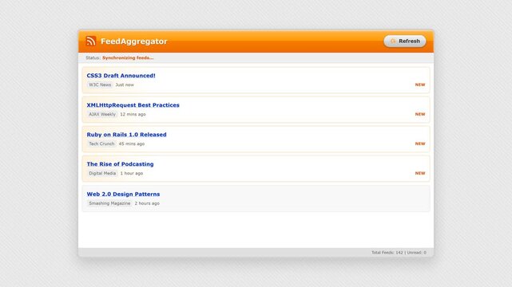
Task: Open the CSS3 Draft Announced! article
Action: click(x=121, y=76)
